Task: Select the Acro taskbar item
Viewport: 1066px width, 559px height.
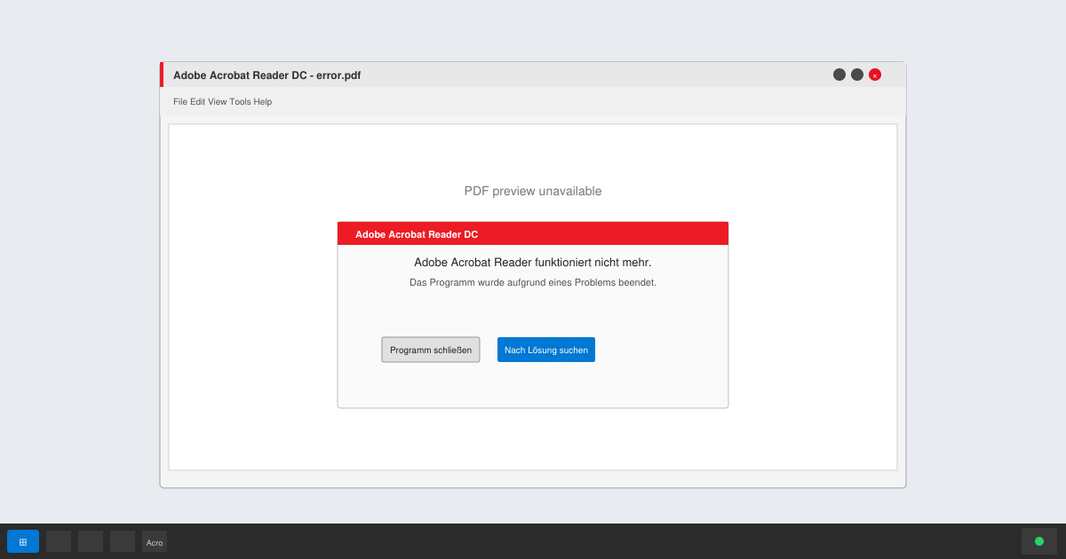Action: pyautogui.click(x=155, y=541)
